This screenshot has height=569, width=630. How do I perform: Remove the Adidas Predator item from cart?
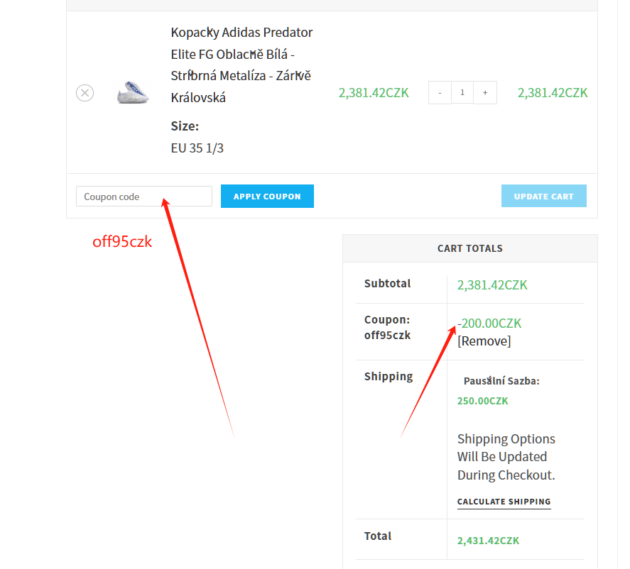(85, 93)
